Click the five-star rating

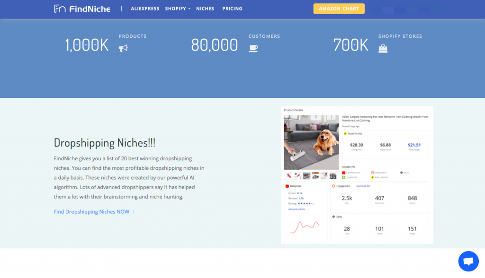pos(304,204)
